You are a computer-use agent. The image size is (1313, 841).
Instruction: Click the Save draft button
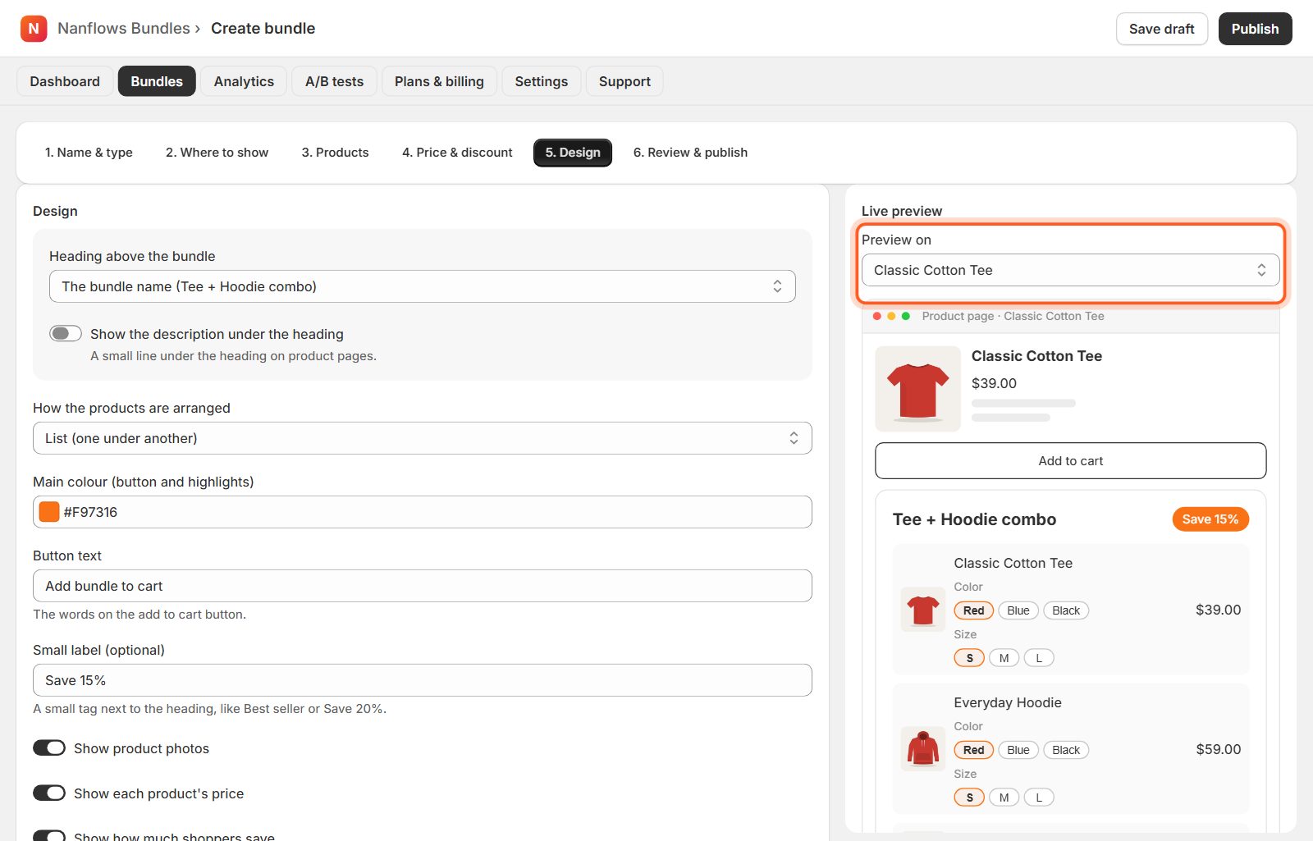click(x=1161, y=29)
